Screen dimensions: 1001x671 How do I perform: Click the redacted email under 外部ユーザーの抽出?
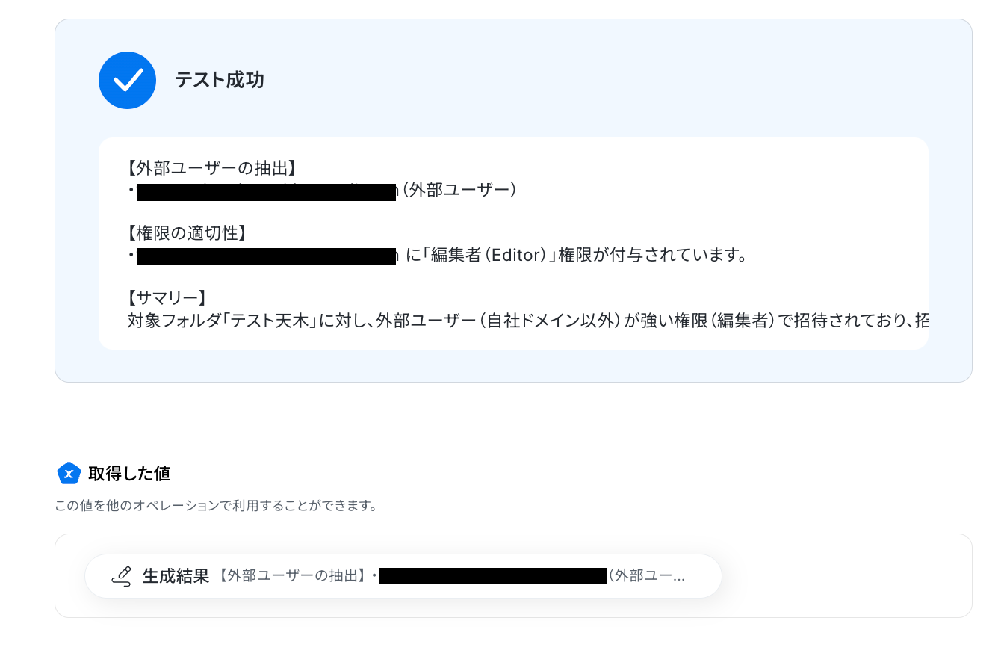pyautogui.click(x=267, y=191)
